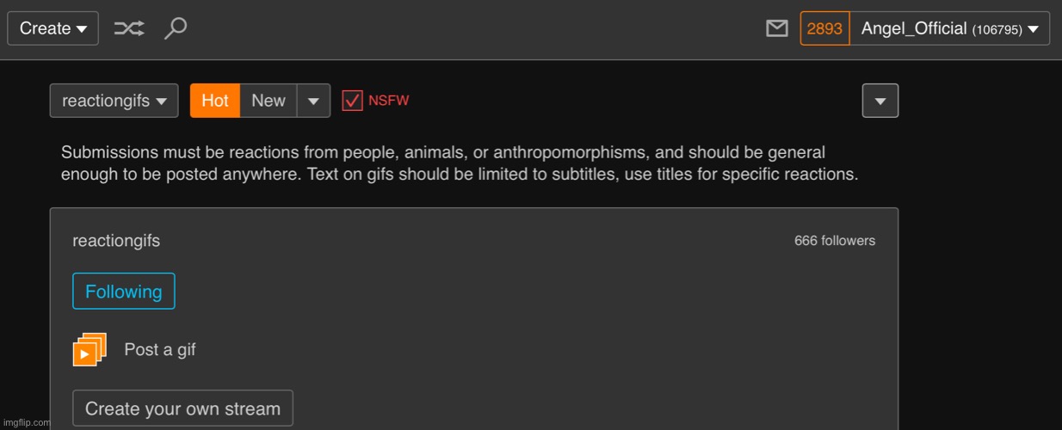Open the Create dropdown menu
This screenshot has height=430, width=1062.
[52, 28]
